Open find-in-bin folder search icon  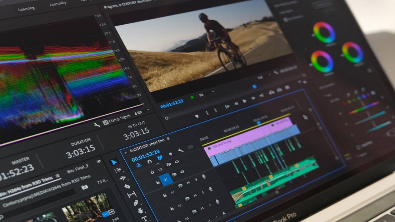85,187
